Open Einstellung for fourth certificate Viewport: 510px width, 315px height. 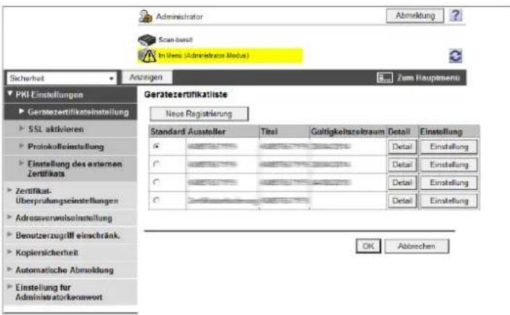449,201
